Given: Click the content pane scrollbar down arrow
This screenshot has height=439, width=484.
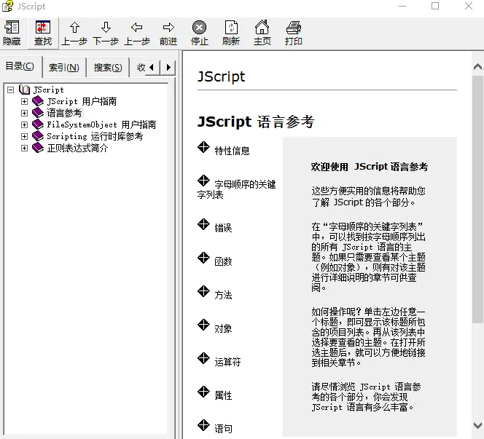Looking at the screenshot, I should [x=477, y=425].
